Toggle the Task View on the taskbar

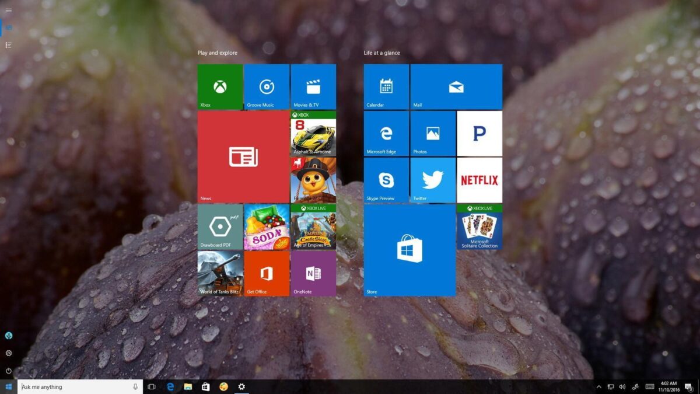[x=152, y=386]
